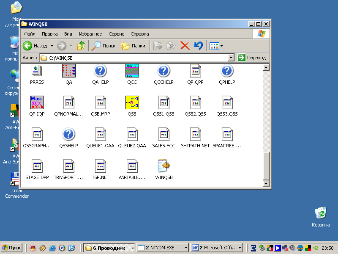Screen dimensions: 338x254
Task: Select the QP-IQP program icon
Action: click(x=37, y=102)
